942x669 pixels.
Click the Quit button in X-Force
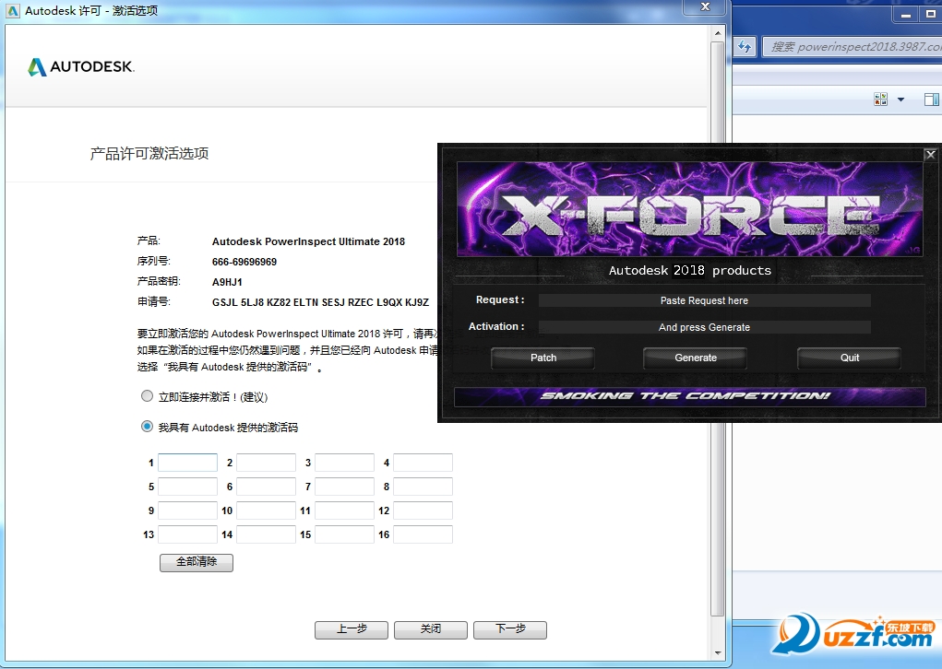(x=850, y=358)
